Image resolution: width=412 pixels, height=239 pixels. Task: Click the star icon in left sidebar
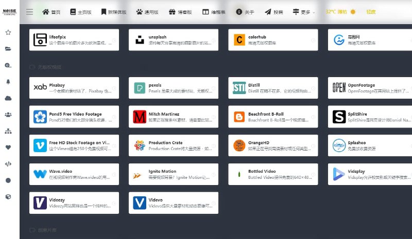(8, 32)
